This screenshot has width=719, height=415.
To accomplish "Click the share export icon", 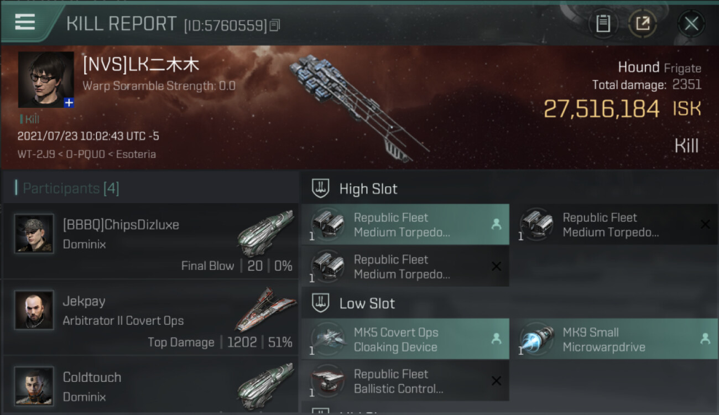I will click(x=642, y=24).
